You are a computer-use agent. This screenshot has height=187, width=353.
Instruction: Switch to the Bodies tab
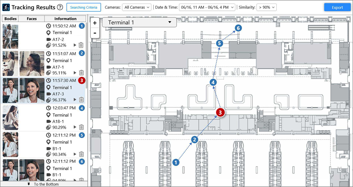point(10,19)
